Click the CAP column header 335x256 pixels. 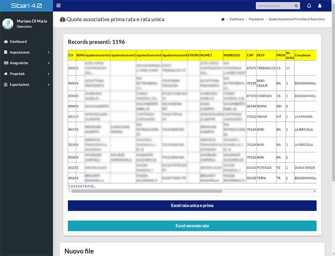click(x=251, y=55)
